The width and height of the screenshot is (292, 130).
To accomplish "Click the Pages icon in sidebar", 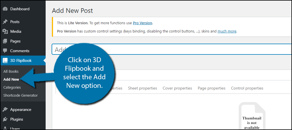I will click(x=5, y=41).
